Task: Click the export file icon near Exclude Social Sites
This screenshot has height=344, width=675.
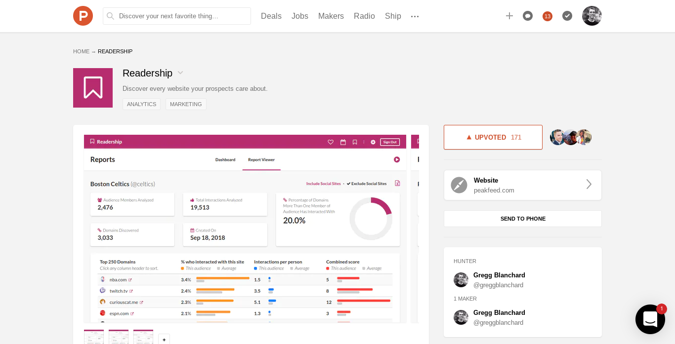Action: point(397,183)
